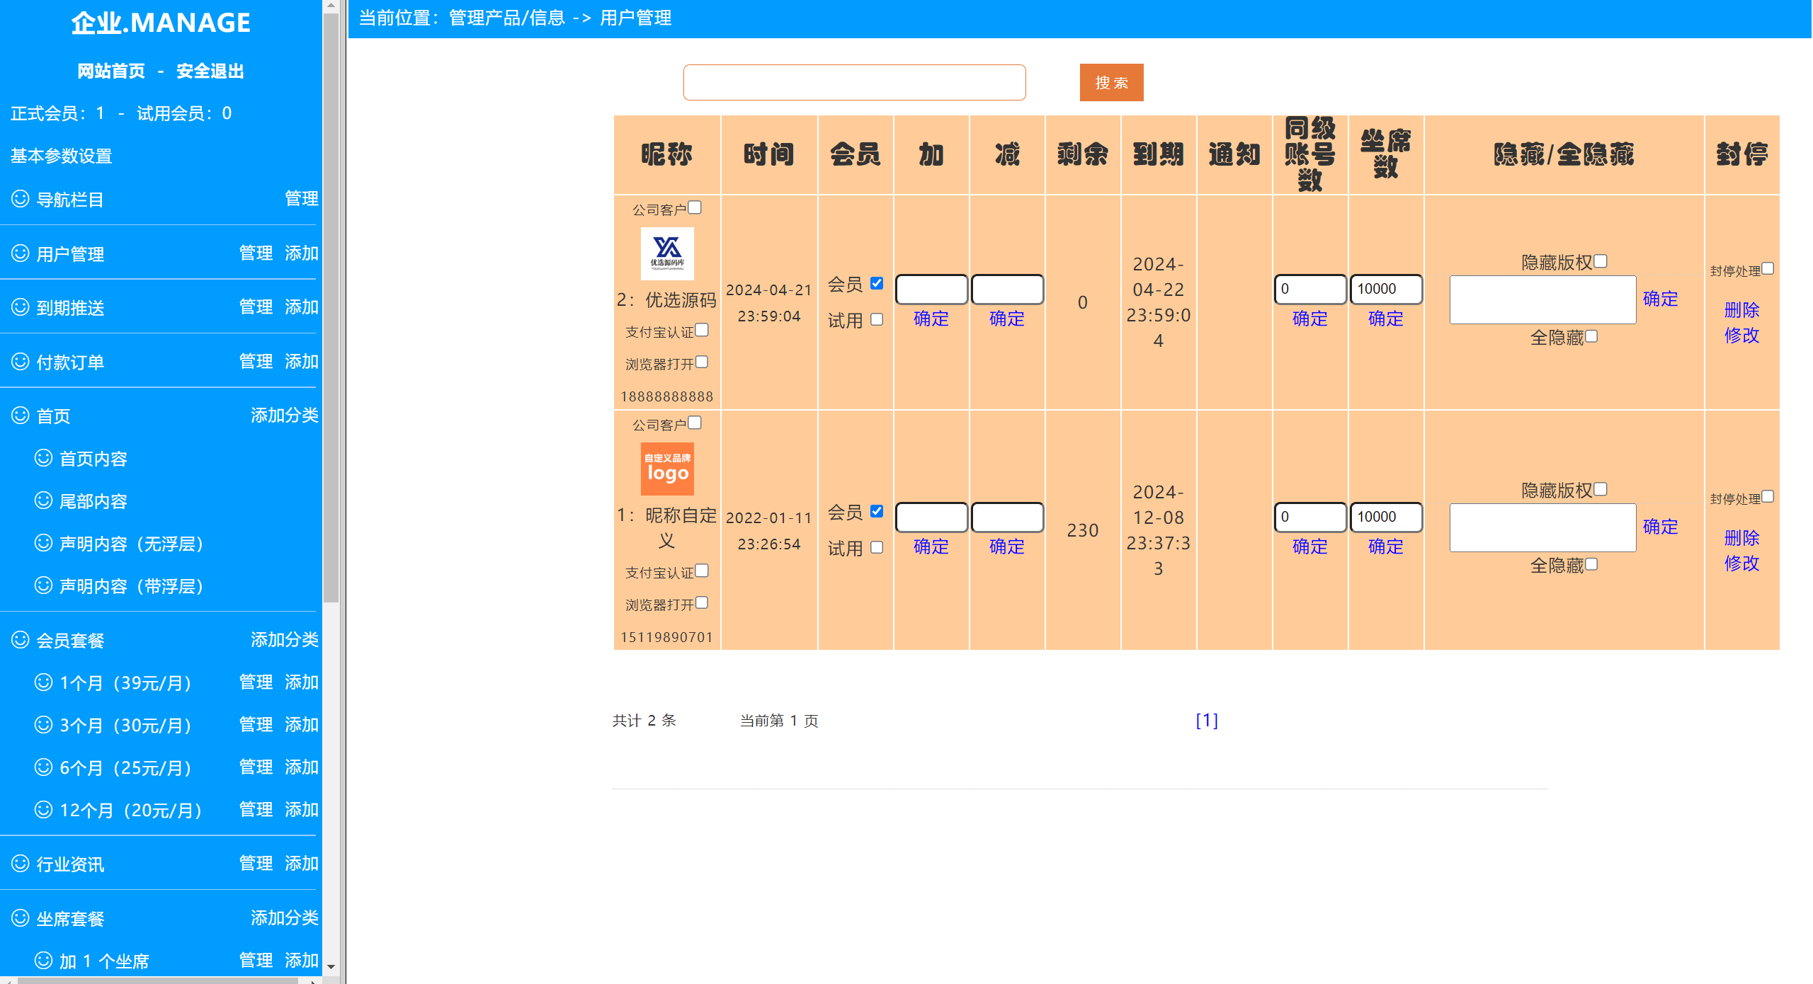Click the smiley icon beside 声明内容（无浮层）
This screenshot has height=984, width=1813.
coord(44,543)
